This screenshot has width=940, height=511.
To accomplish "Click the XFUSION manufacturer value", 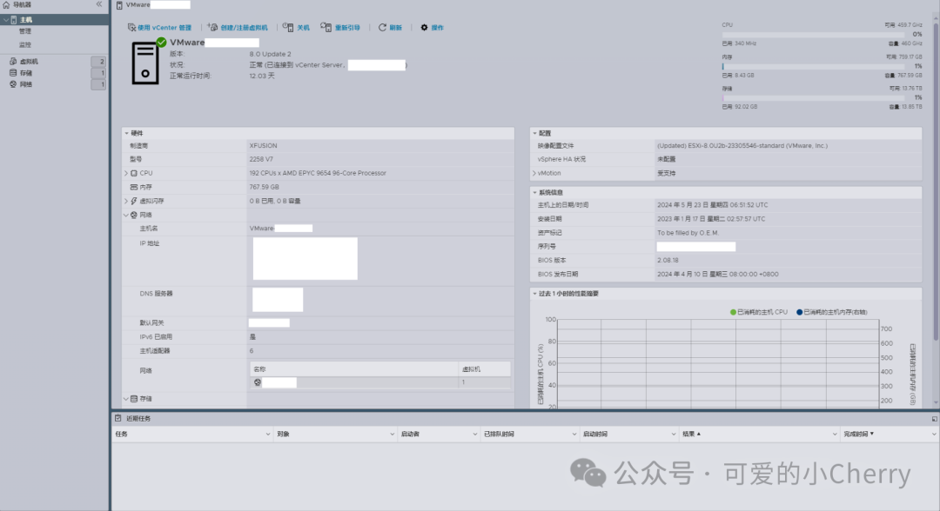I will point(263,145).
